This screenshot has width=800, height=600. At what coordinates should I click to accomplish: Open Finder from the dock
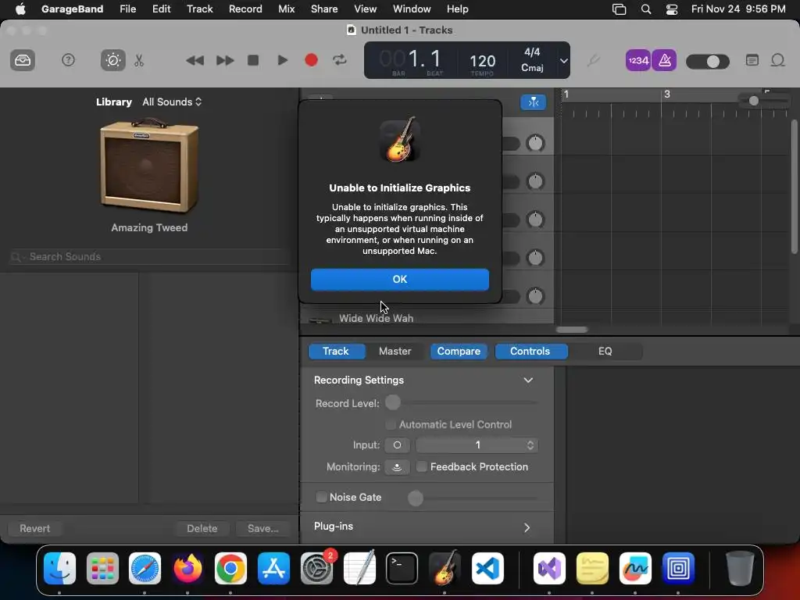(x=59, y=568)
